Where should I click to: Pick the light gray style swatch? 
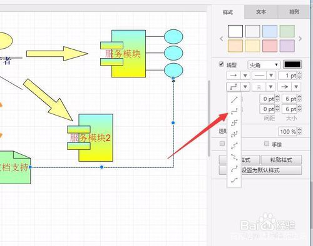click(252, 31)
